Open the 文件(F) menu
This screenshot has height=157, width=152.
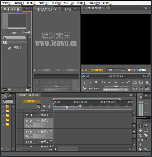pos(7,3)
